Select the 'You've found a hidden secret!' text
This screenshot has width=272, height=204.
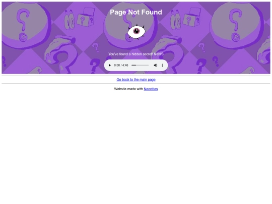click(x=130, y=54)
